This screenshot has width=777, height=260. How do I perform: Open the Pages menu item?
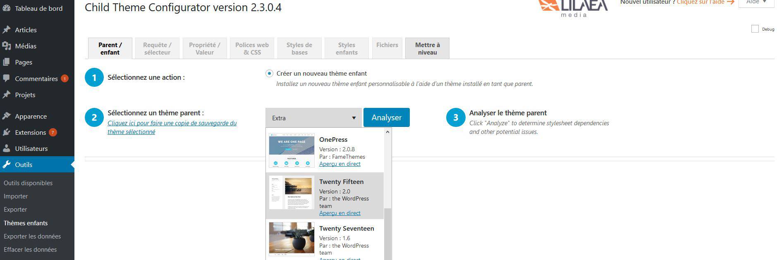point(37,62)
